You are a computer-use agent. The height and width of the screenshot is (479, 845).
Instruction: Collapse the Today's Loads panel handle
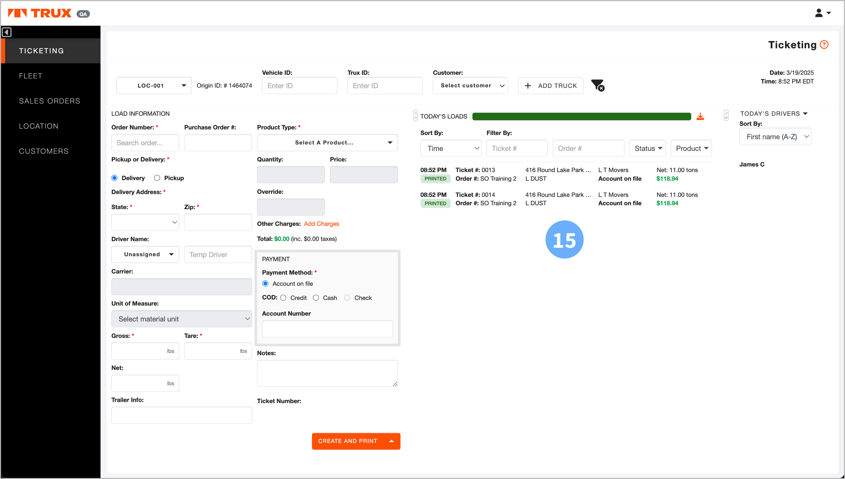416,115
